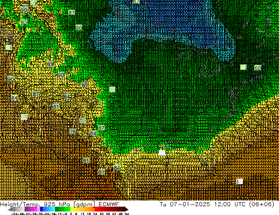
Task: Click the 'ECMWF' model name
Action: click(x=109, y=204)
